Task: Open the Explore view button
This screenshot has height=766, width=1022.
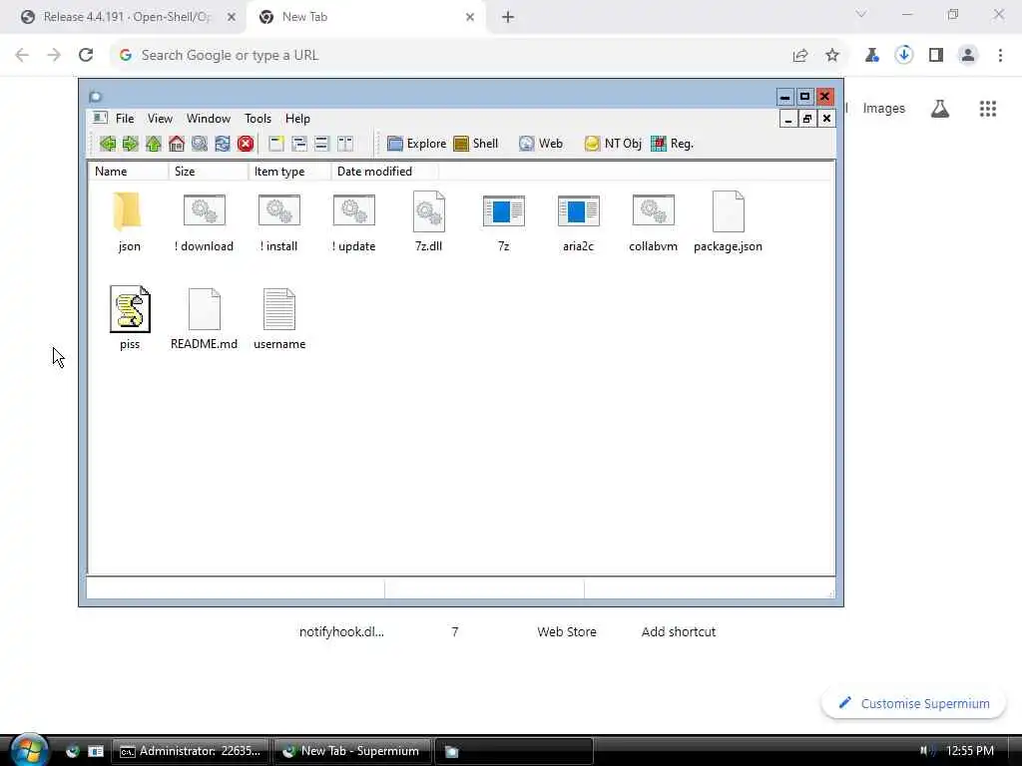Action: coord(416,144)
